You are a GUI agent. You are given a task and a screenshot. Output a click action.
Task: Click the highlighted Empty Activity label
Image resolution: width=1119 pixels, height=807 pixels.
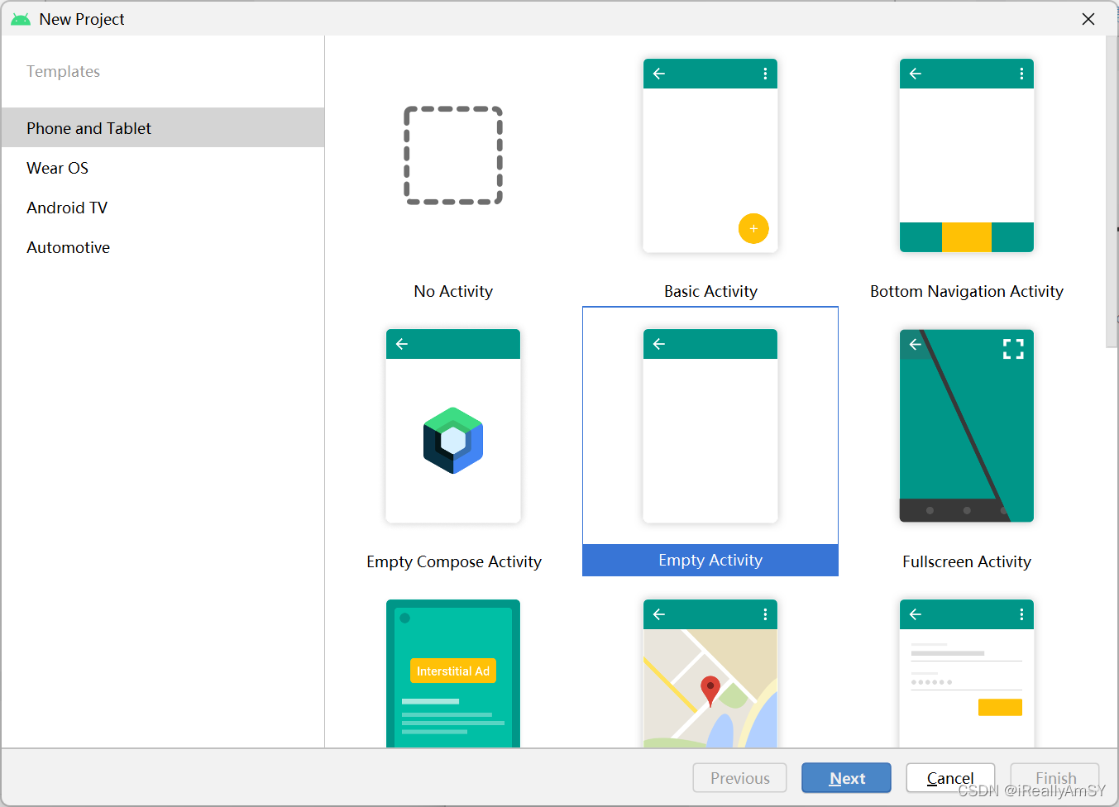(x=710, y=560)
